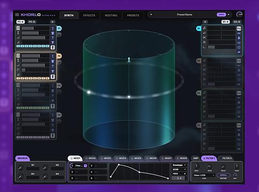This screenshot has height=192, width=259.
Task: Click the top-right wave shape icon in S1 panel
Action: (x=239, y=28)
